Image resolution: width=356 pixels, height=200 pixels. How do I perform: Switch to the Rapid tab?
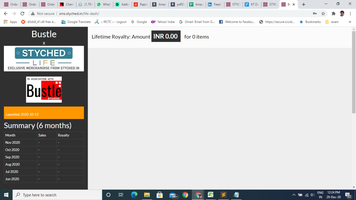tap(141, 4)
